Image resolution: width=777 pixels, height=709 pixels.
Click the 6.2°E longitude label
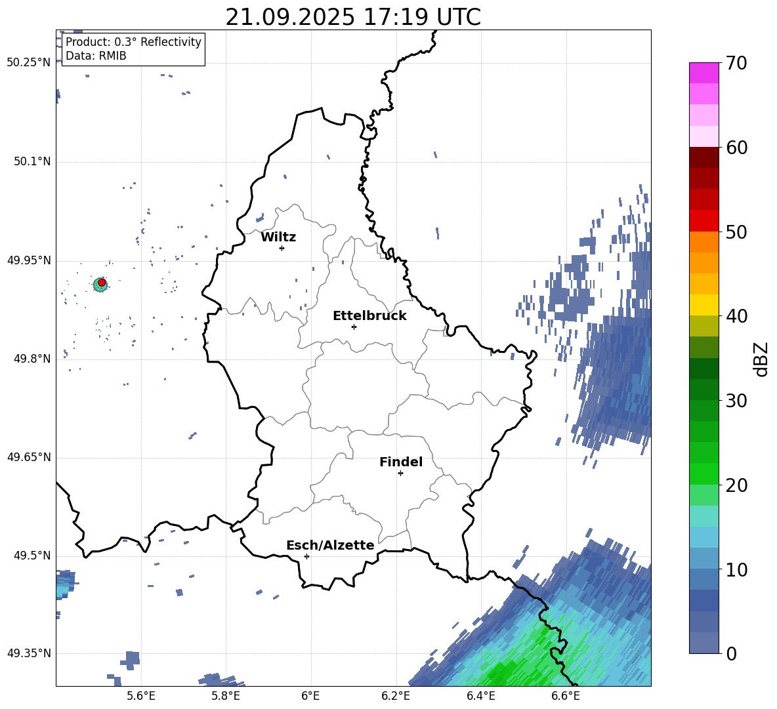pos(396,696)
